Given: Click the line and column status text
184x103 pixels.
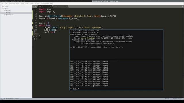Looking at the screenshot, I should (x=11, y=99).
